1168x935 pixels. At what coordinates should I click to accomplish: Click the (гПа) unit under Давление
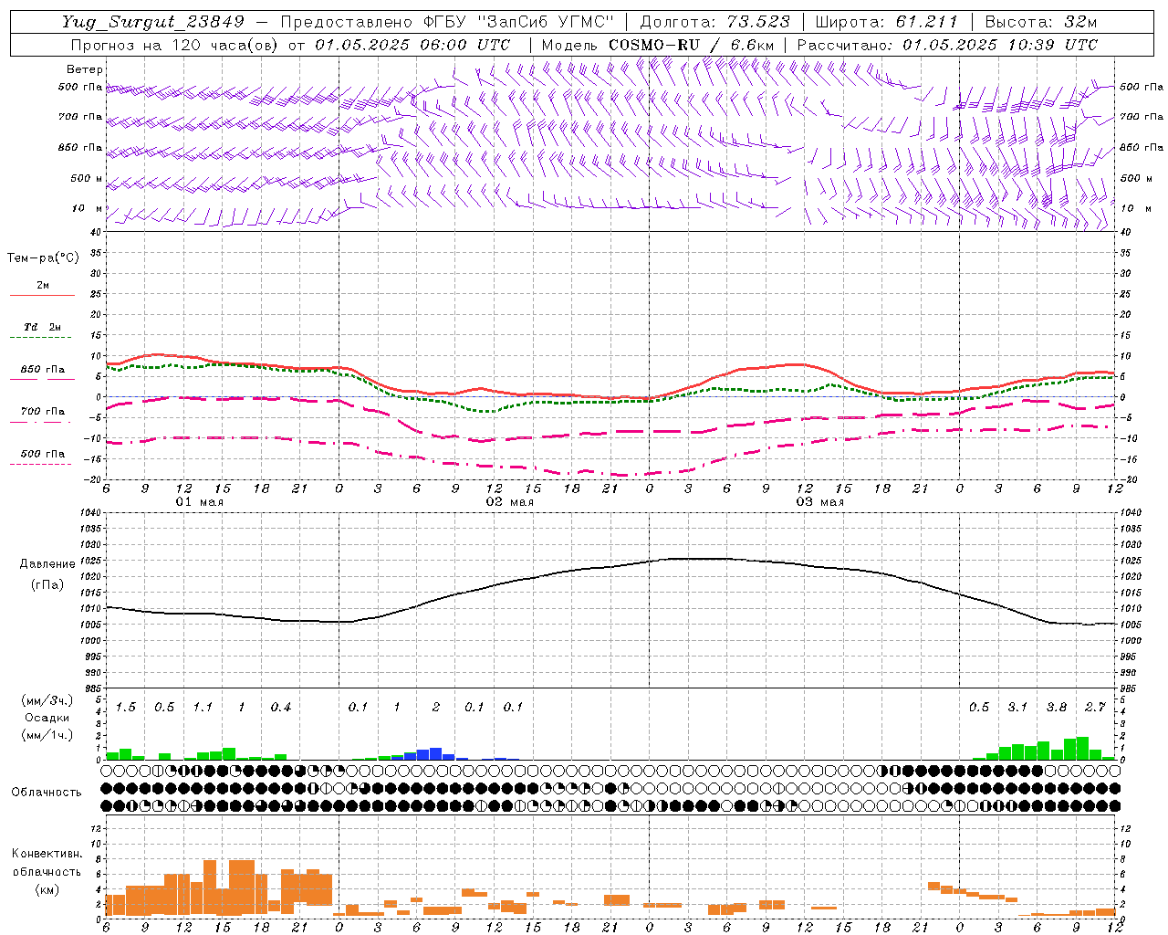click(47, 584)
